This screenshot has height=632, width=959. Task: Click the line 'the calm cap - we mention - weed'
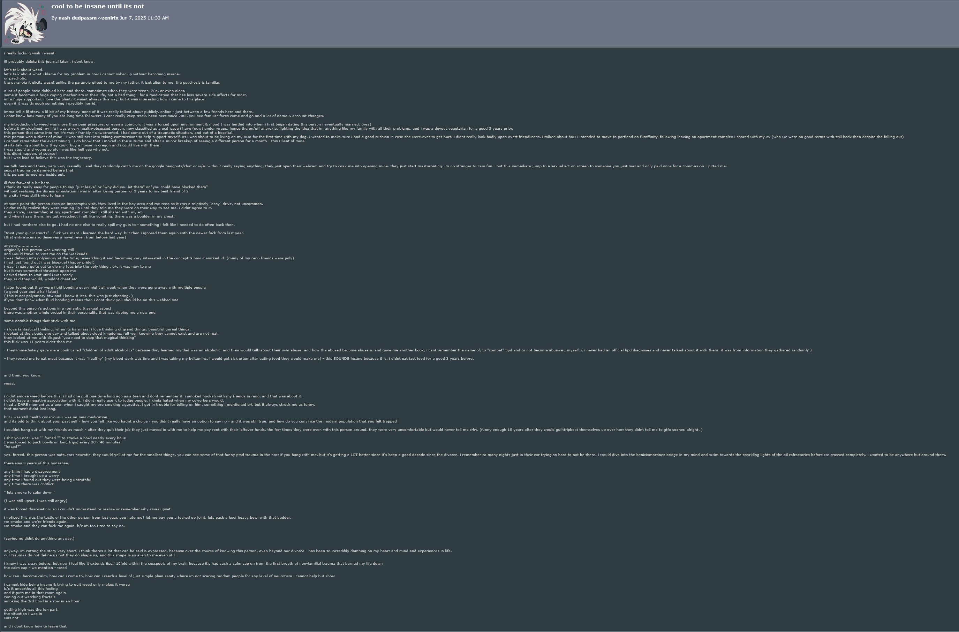35,568
